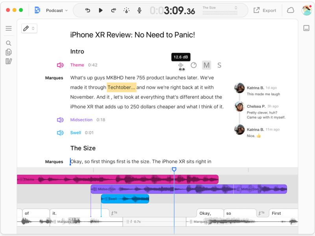The image size is (315, 236).
Task: Select the Swell clip label
Action: coord(76,133)
